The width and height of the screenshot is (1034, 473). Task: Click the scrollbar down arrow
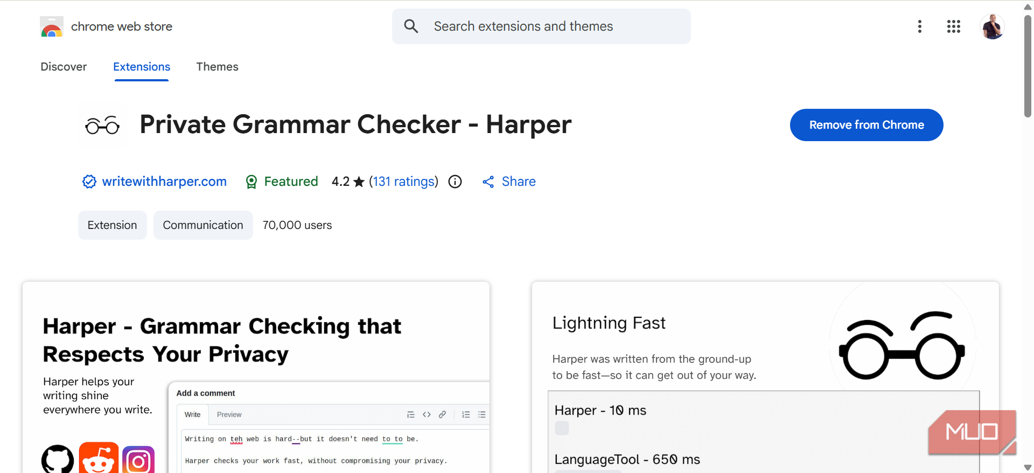coord(1028,468)
